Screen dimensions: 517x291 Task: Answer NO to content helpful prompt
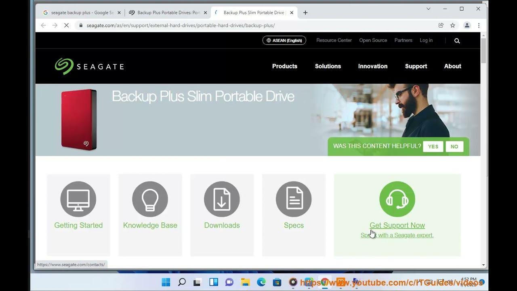[x=454, y=147]
